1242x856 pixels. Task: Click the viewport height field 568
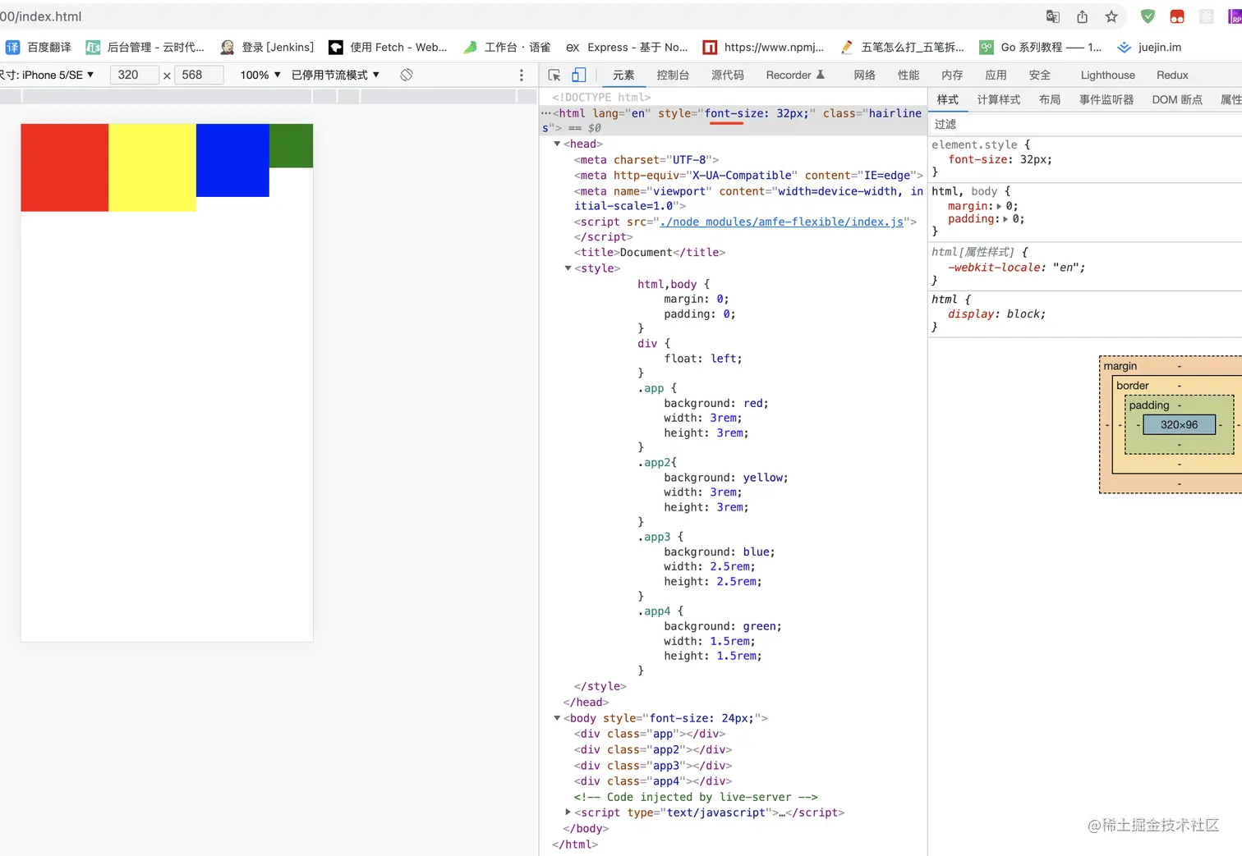(198, 75)
